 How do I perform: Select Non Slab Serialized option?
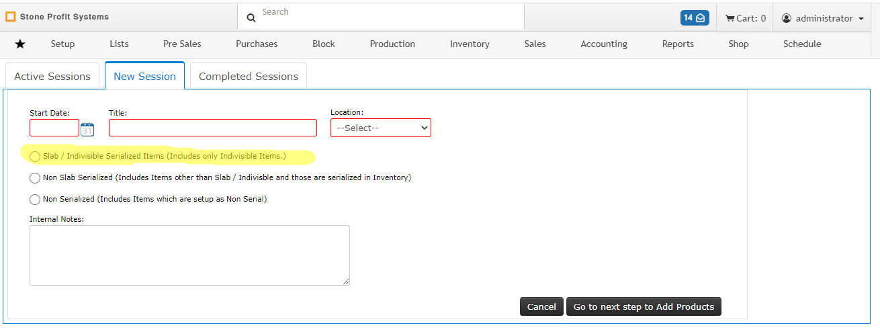(35, 178)
